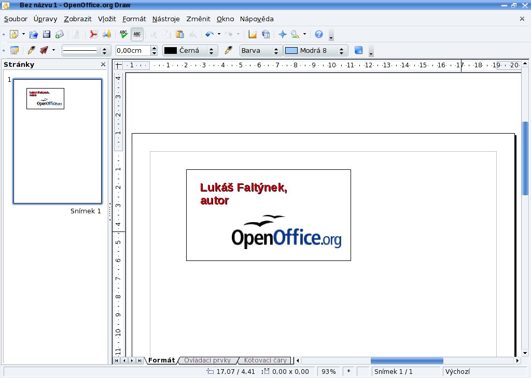Screen dimensions: 531x378
Task: Show more Line toolbar buttons overflow arrow
Action: coord(371,51)
